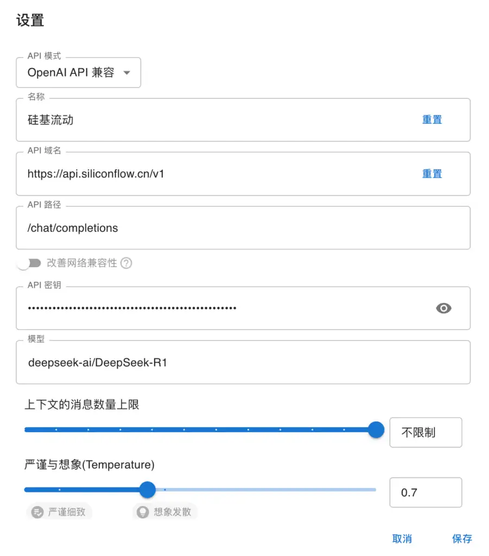Click the Temperature slider handle

pyautogui.click(x=147, y=489)
